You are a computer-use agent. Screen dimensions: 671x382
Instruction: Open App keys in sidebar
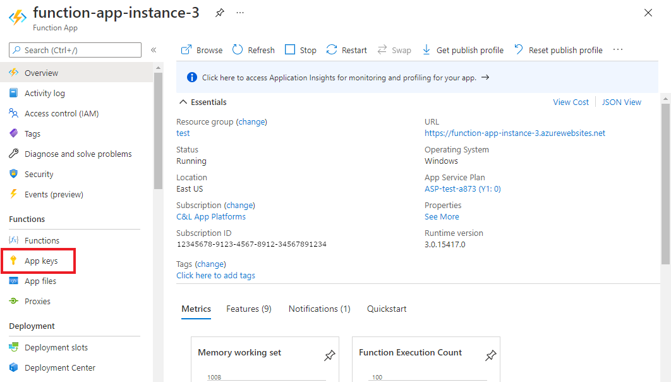point(41,261)
